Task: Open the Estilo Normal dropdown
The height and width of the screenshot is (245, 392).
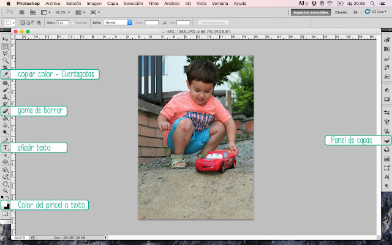Action: 118,23
